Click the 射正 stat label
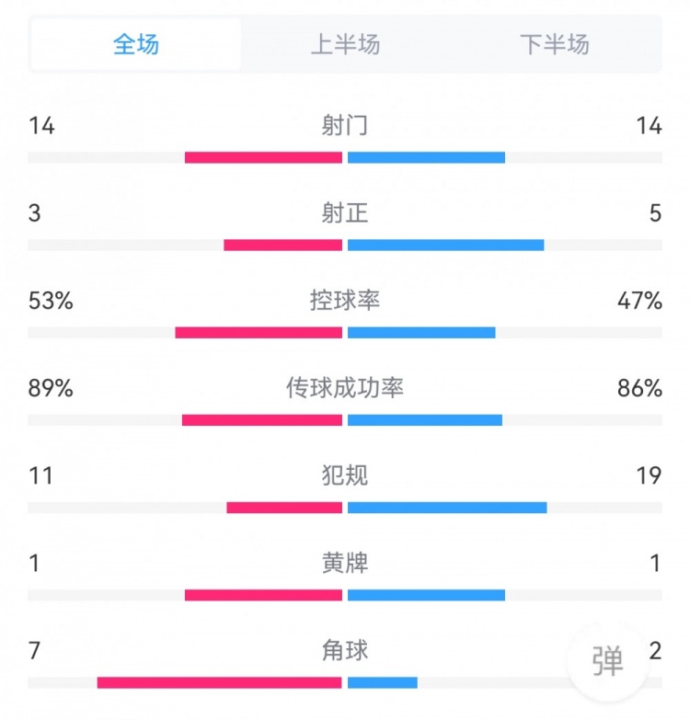Screen dimensions: 690x720 tap(345, 213)
